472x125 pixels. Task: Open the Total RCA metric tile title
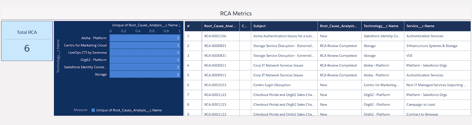pyautogui.click(x=27, y=32)
